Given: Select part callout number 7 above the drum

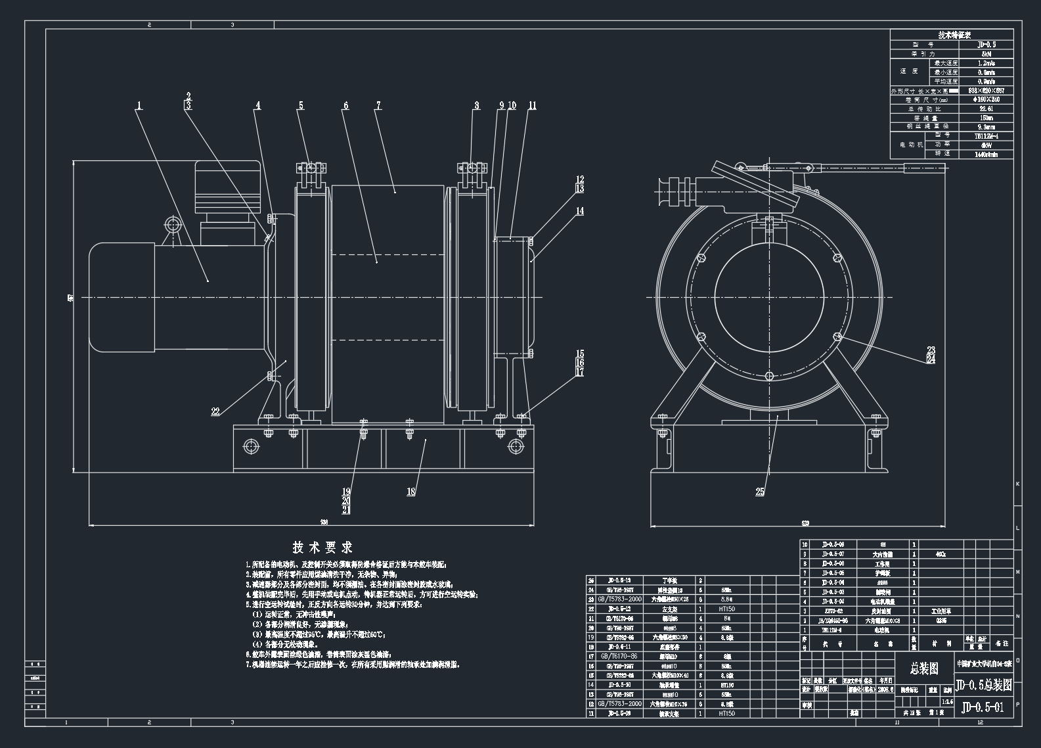Looking at the screenshot, I should pyautogui.click(x=378, y=105).
